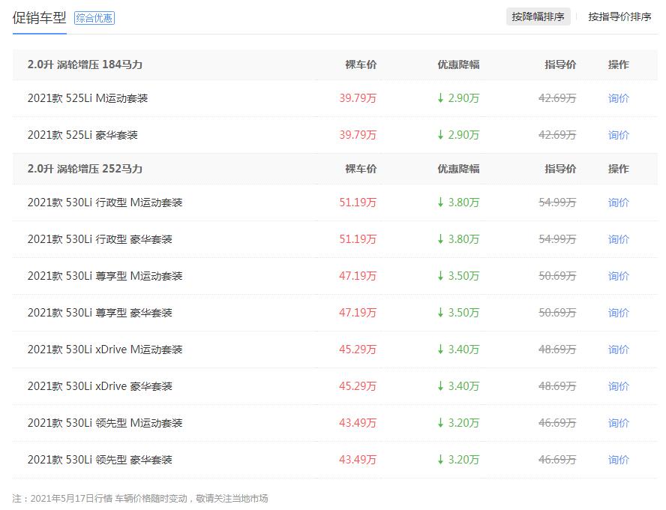Click 39.79万 price of 525Li M运动套装
Viewport: 666px width, 510px height.
click(358, 98)
